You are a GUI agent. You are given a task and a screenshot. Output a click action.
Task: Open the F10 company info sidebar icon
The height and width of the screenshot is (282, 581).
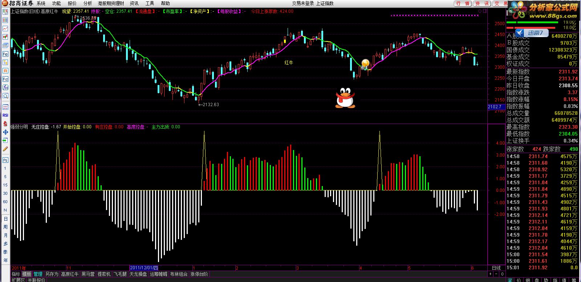point(5,54)
